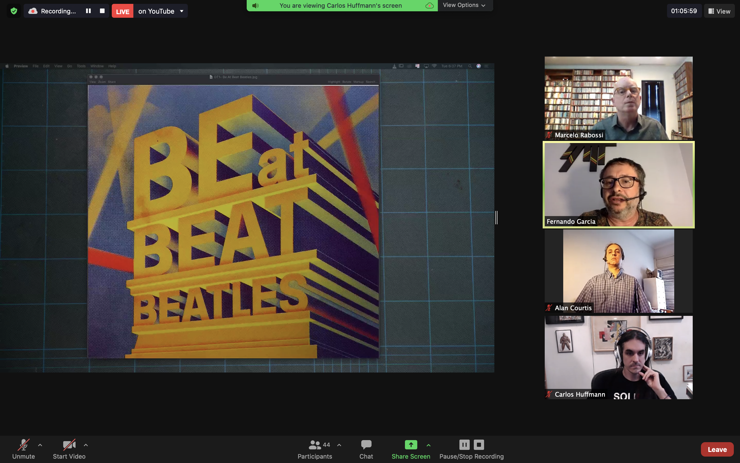Click Zoom in Preview window toolbar
740x463 pixels.
[x=102, y=82]
